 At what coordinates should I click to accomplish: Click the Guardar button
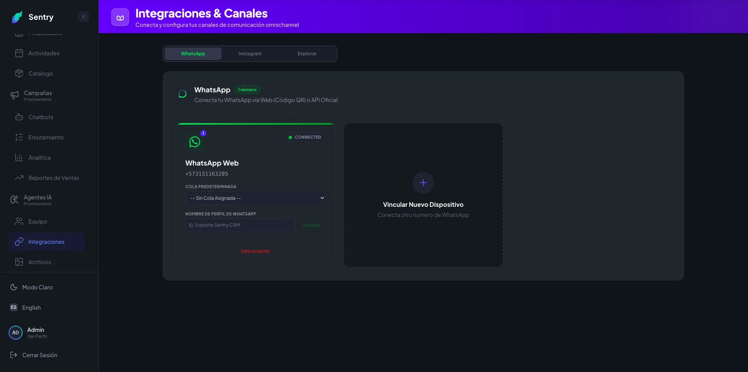click(x=311, y=225)
